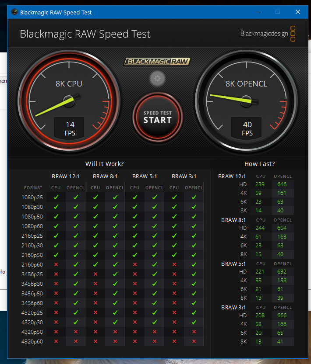Click the 8K OPENCL gauge
The image size is (311, 364).
246,101
